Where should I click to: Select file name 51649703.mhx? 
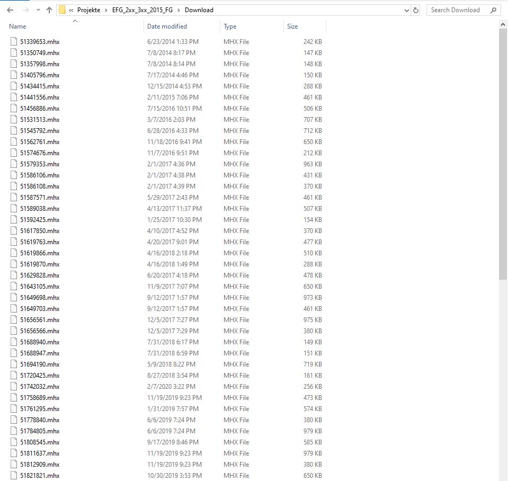pos(40,309)
